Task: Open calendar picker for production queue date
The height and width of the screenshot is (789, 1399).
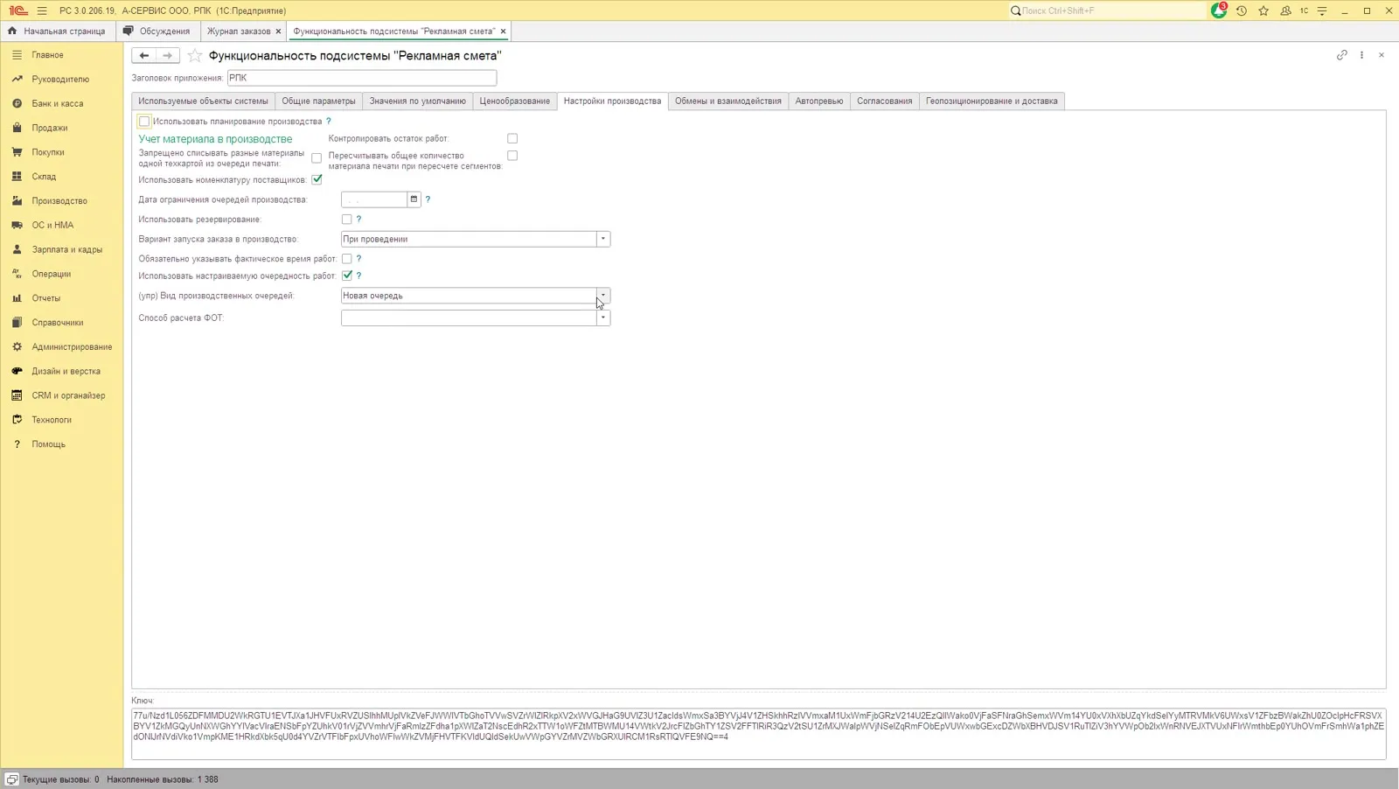Action: tap(414, 199)
